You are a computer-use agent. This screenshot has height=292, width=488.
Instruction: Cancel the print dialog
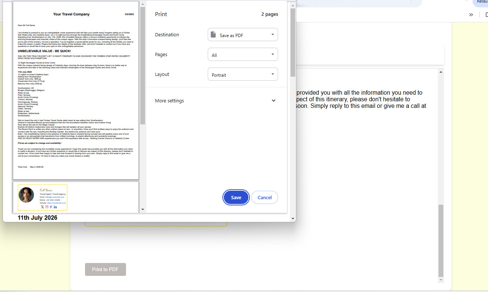point(265,197)
